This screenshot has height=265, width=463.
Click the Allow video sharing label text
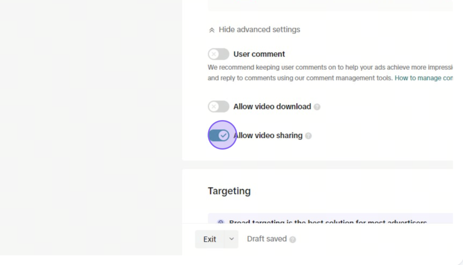268,135
